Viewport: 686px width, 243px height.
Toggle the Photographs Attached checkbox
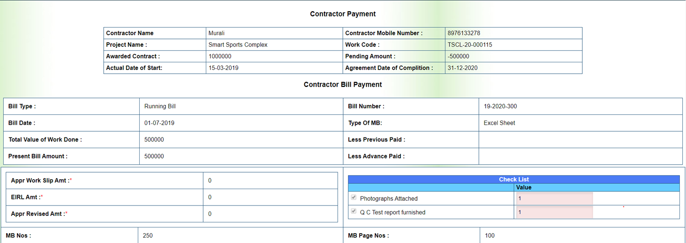(354, 198)
